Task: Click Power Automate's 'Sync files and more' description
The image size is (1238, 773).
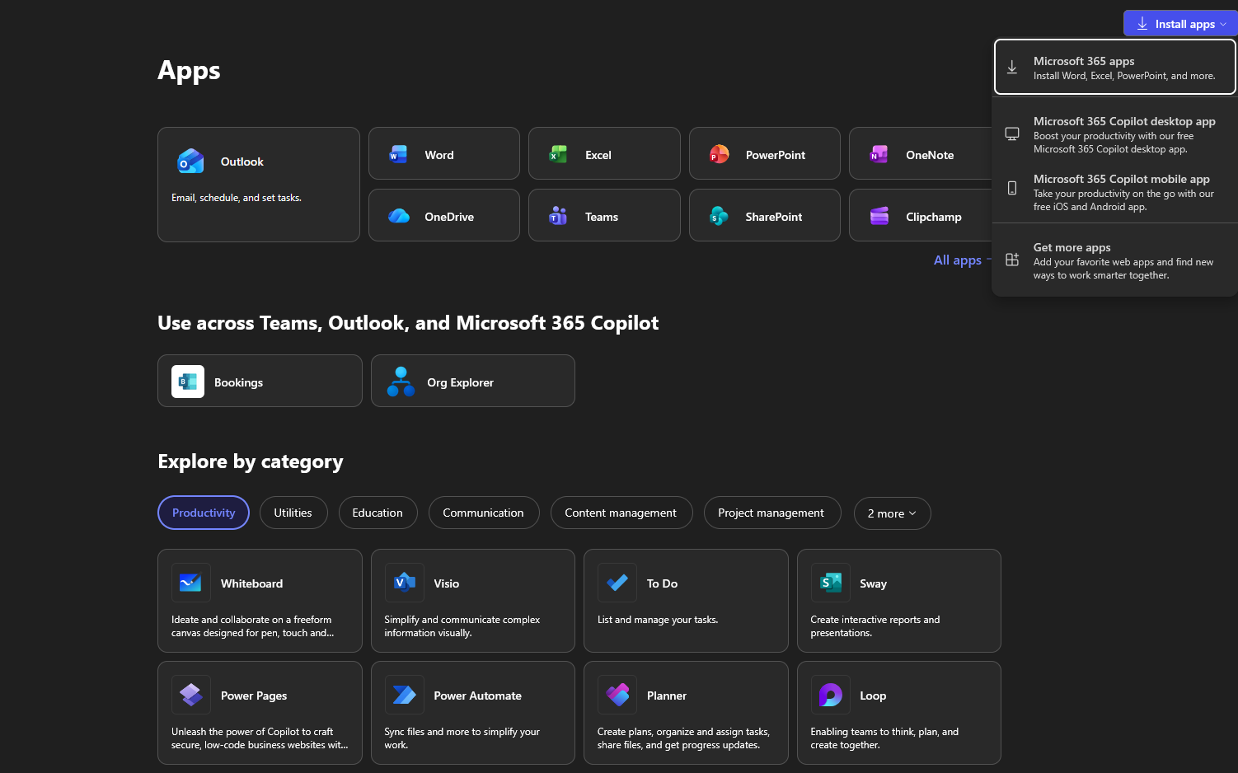Action: tap(462, 738)
